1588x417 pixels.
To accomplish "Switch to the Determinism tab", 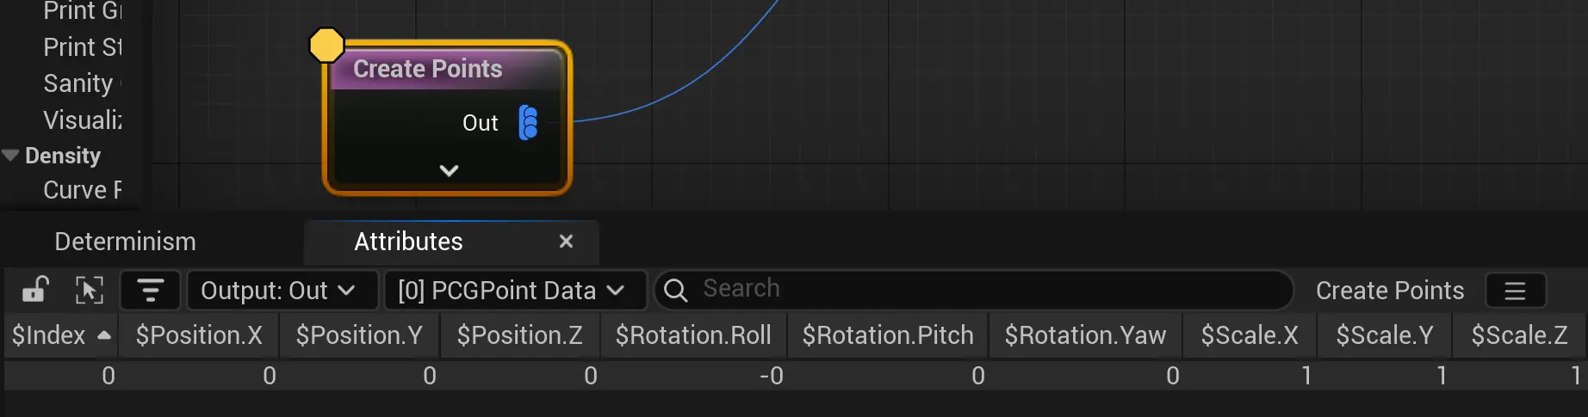I will pos(126,242).
